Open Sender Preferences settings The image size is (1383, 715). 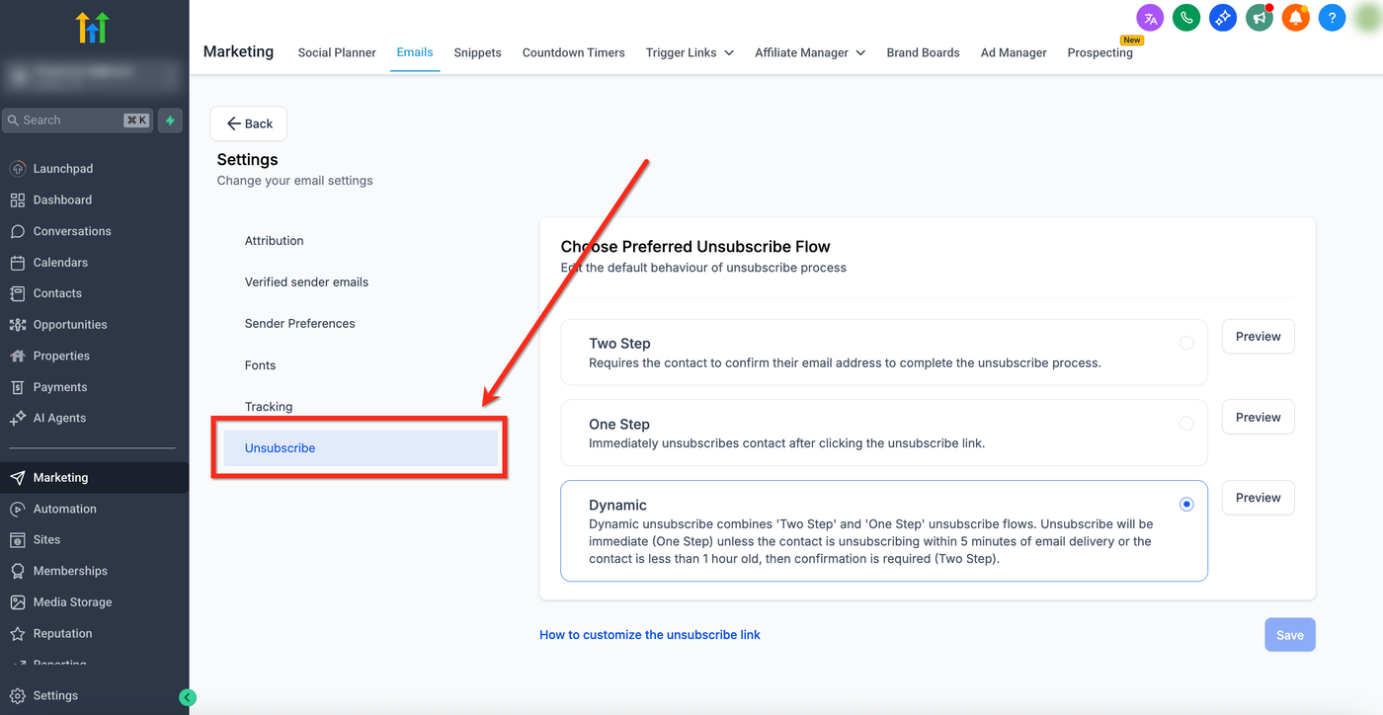(300, 324)
